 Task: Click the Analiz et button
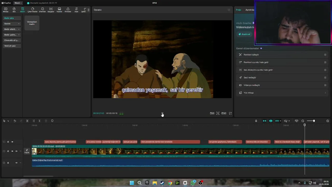[244, 34]
